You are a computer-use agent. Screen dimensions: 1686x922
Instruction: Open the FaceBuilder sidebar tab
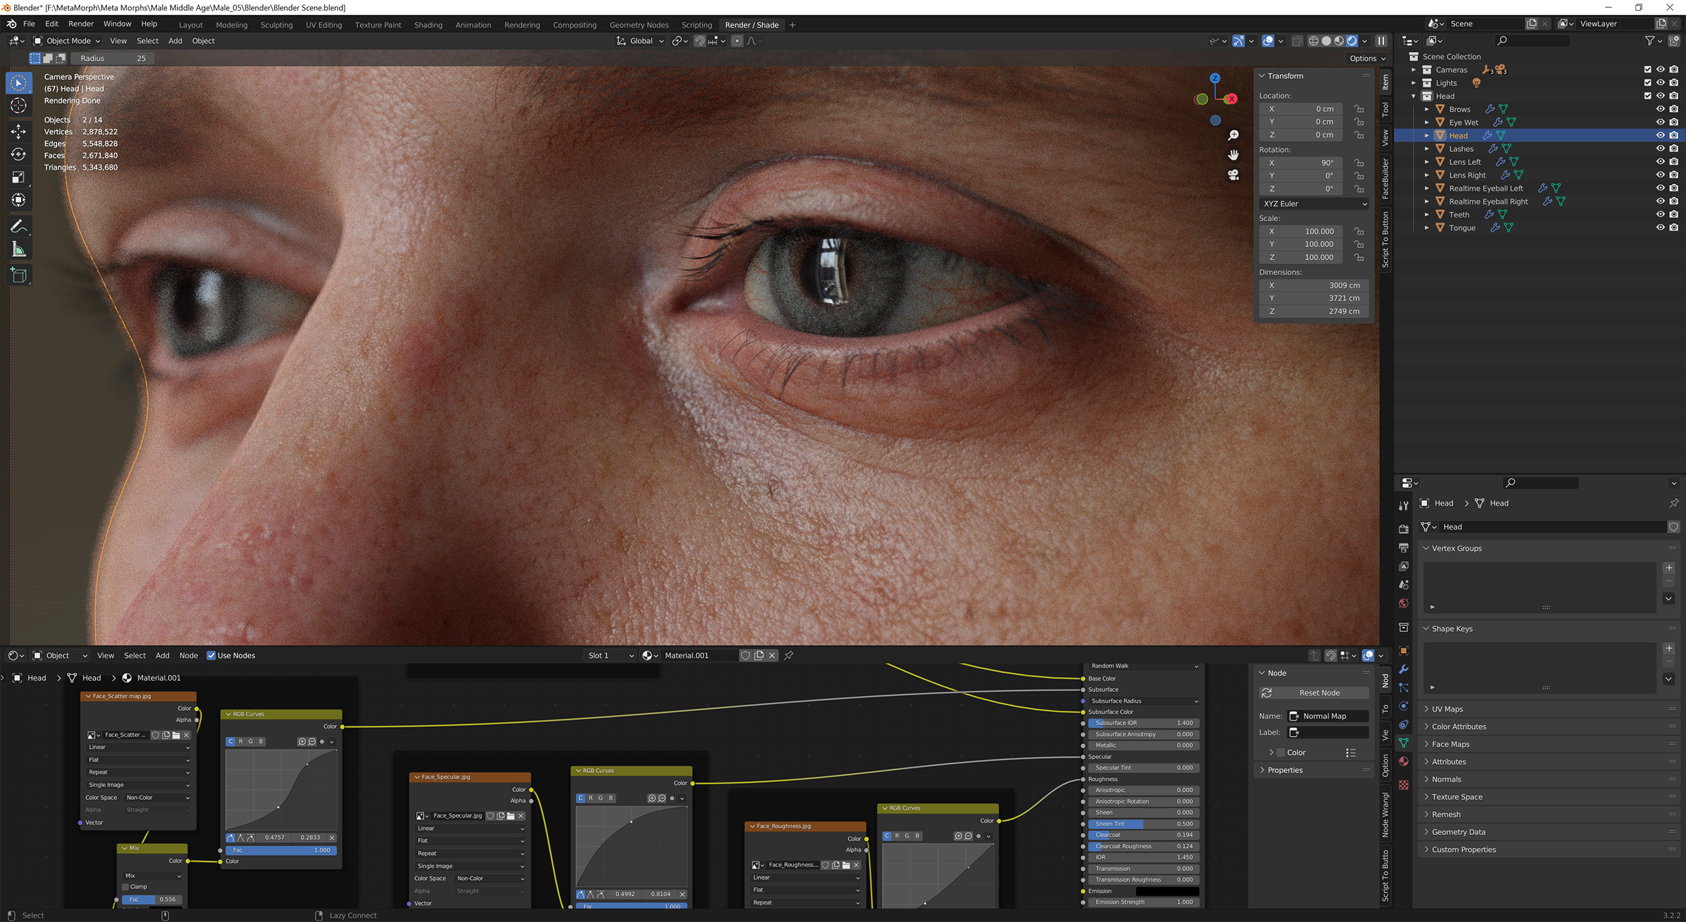click(1386, 178)
